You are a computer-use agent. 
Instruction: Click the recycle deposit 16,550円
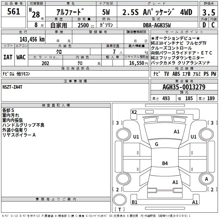139,63
